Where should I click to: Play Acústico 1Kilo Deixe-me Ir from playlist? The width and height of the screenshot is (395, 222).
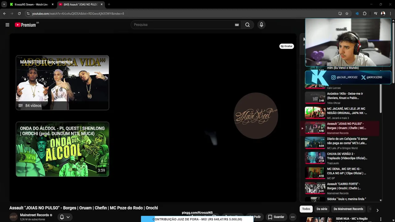tap(342, 98)
